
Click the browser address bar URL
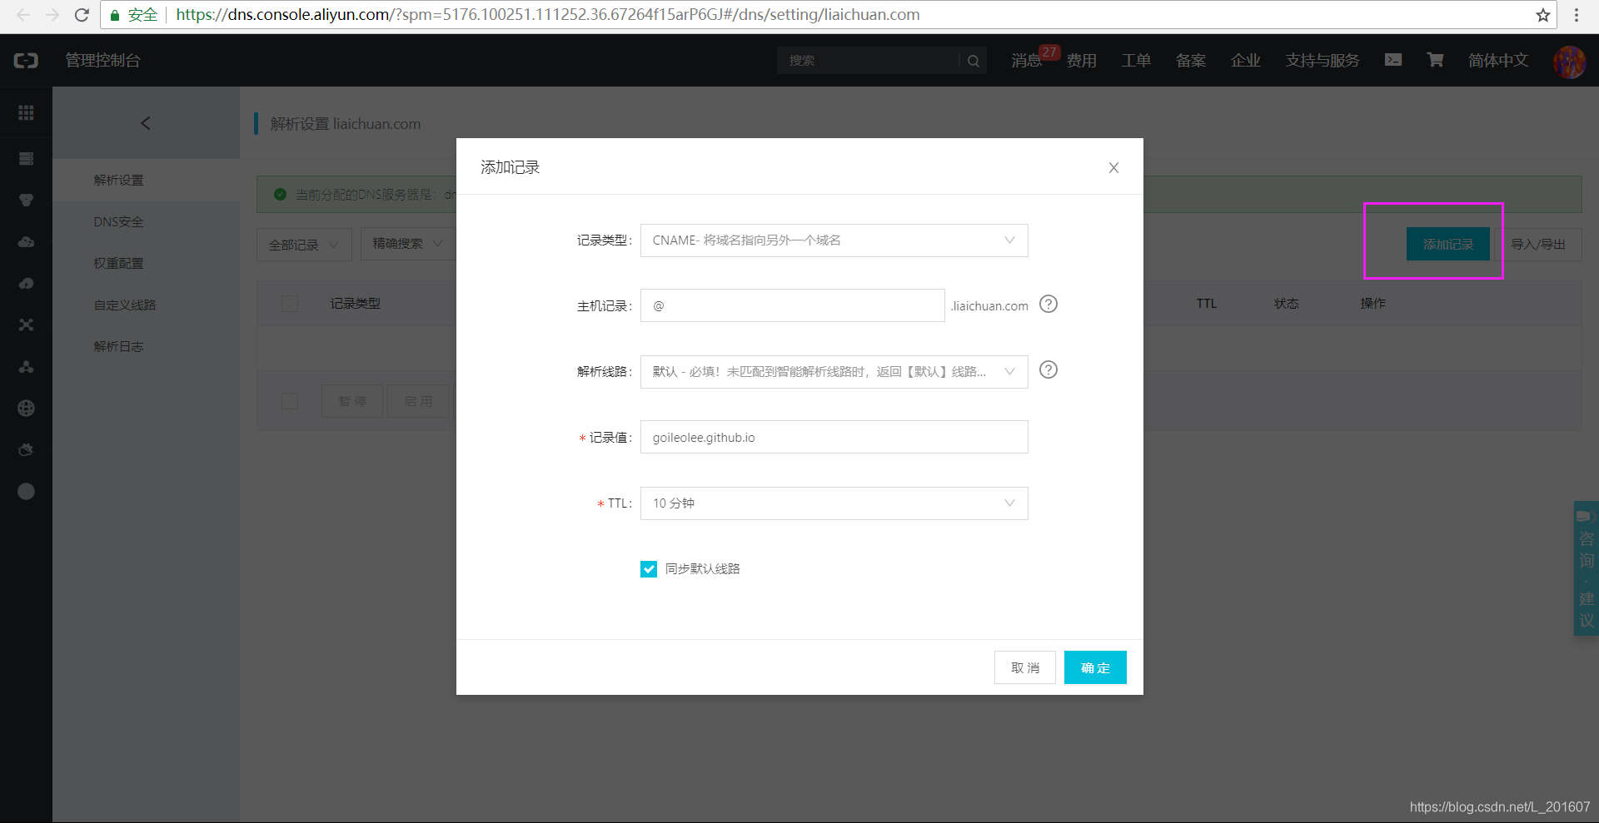(x=548, y=15)
